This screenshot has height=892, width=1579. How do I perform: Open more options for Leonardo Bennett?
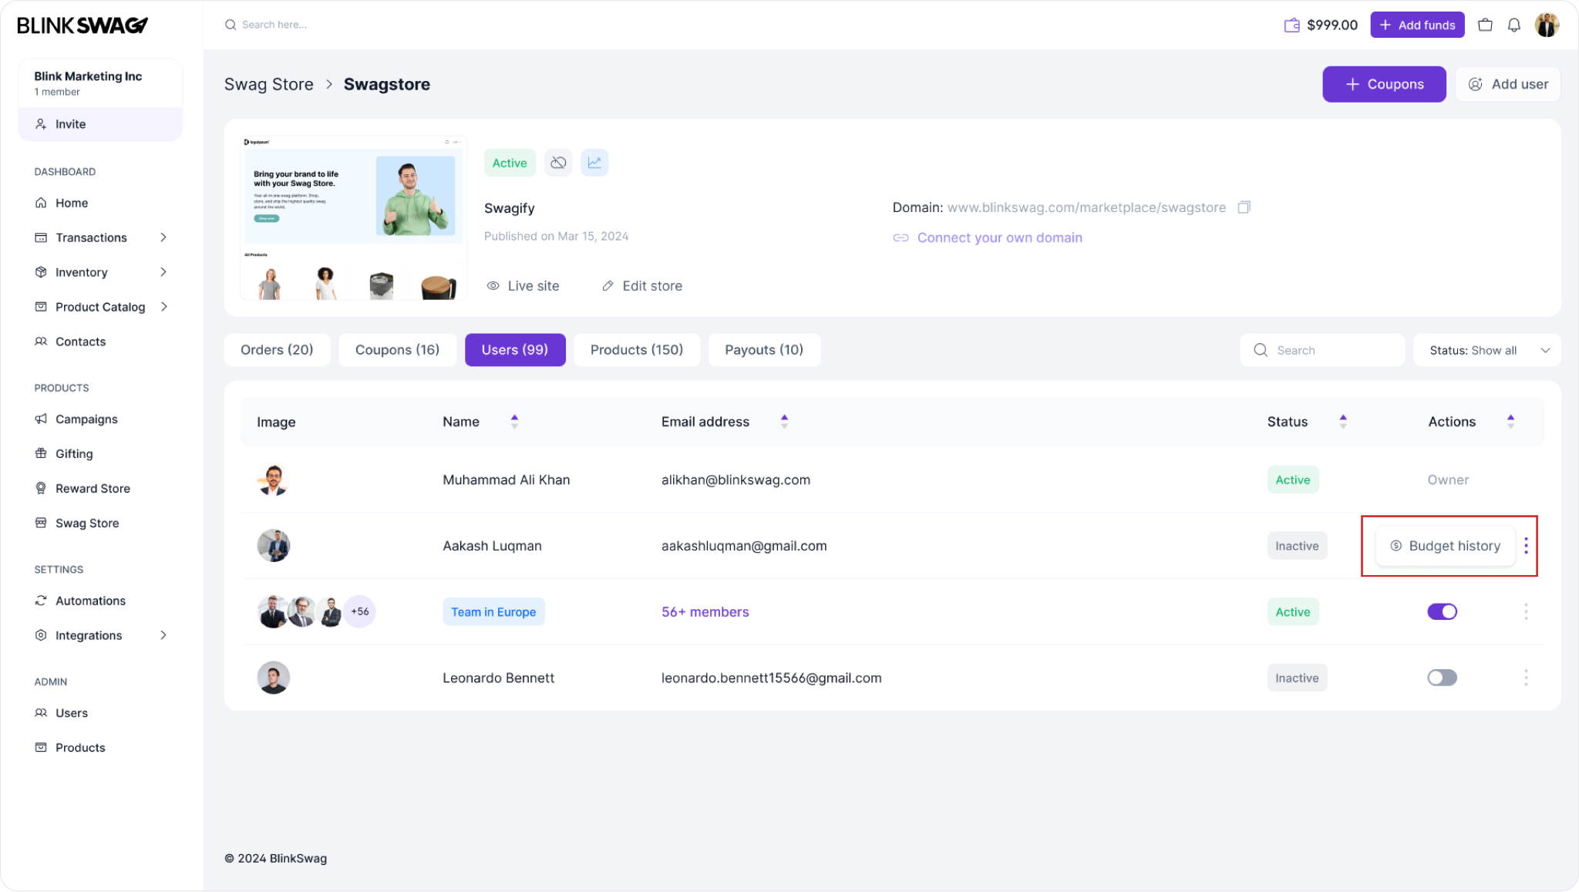click(x=1526, y=678)
